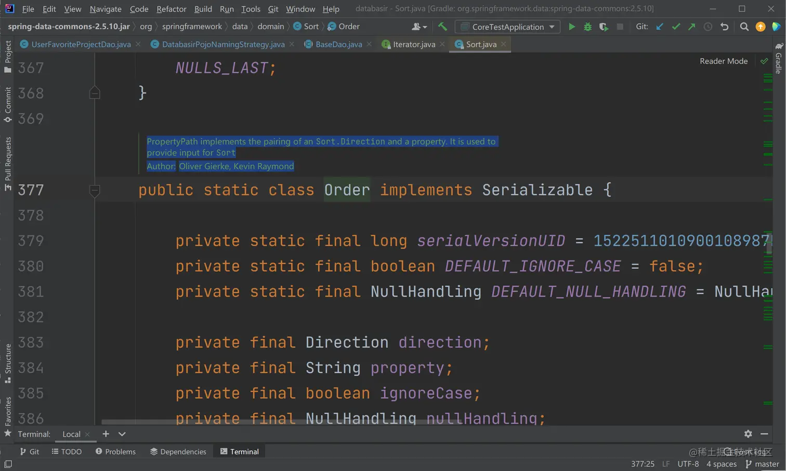Toggle the Project tool window
786x471 pixels.
tap(8, 57)
